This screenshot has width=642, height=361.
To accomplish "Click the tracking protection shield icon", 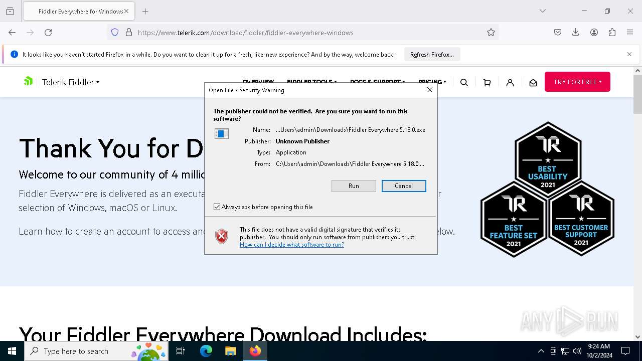I will 115,32.
